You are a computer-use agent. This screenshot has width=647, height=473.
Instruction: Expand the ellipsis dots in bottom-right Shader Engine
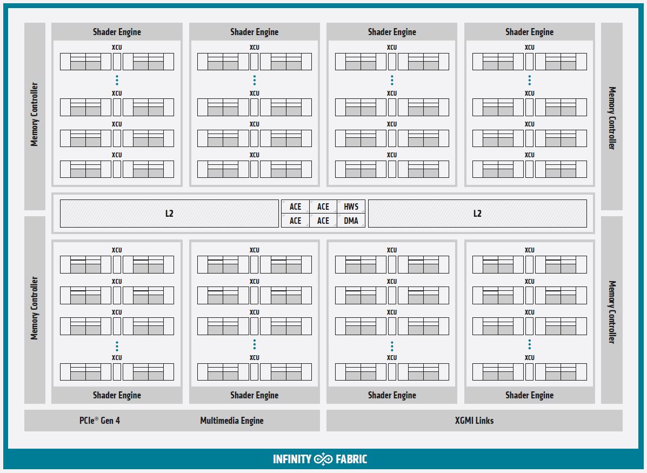point(529,345)
